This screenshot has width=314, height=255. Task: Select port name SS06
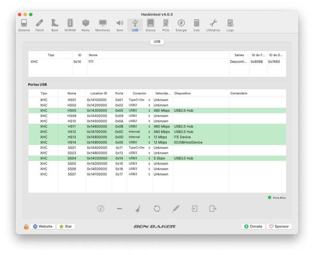coord(72,169)
